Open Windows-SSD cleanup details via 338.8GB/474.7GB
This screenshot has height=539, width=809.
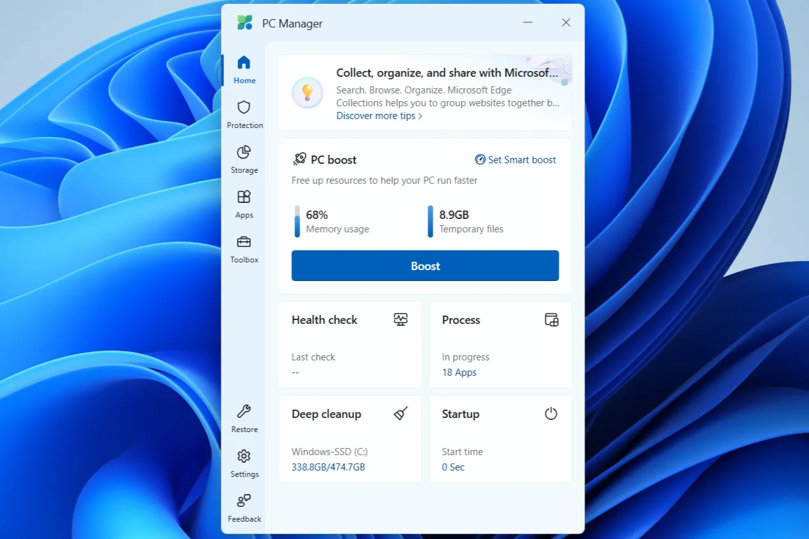click(328, 467)
